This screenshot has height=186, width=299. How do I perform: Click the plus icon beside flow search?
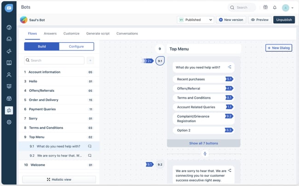point(90,60)
